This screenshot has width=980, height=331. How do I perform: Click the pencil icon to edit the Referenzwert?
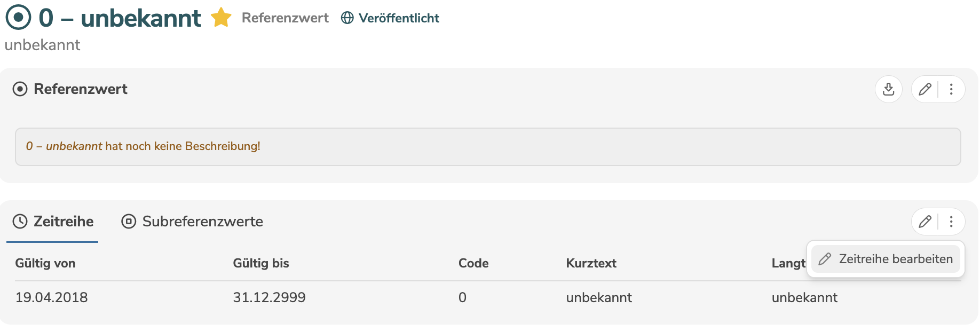point(925,89)
